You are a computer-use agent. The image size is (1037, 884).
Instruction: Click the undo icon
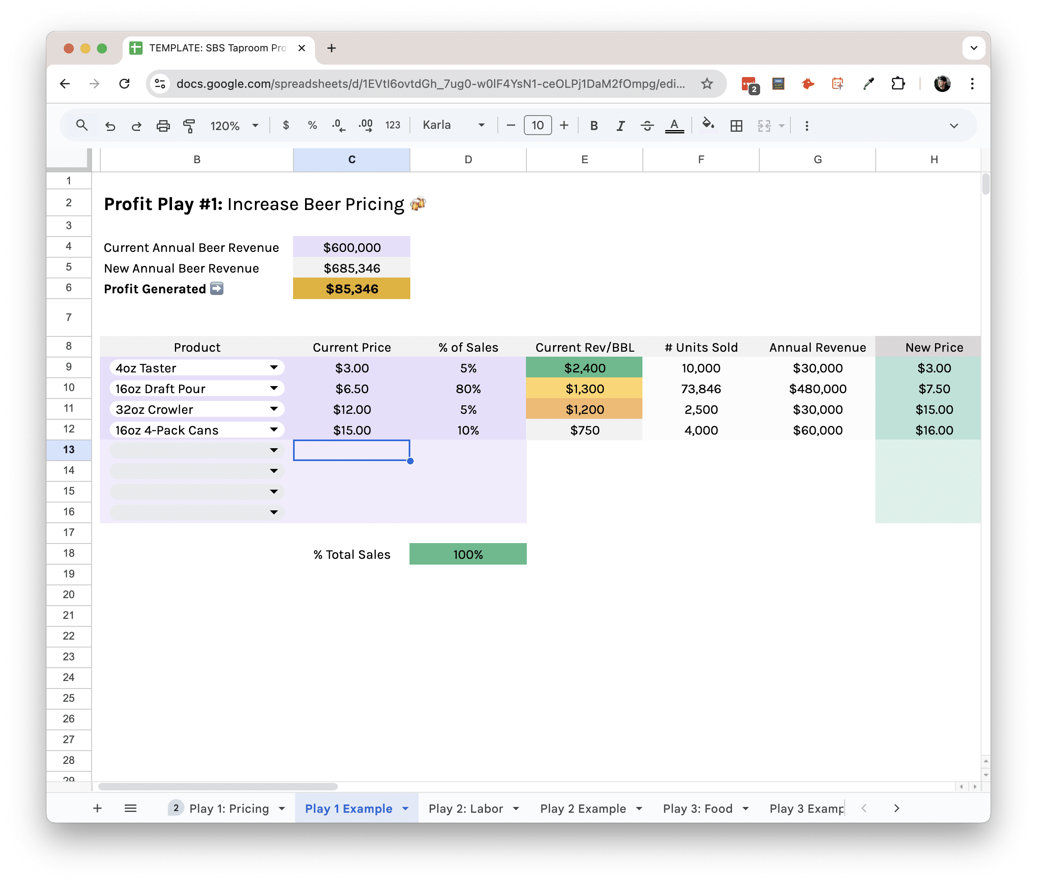[x=111, y=125]
